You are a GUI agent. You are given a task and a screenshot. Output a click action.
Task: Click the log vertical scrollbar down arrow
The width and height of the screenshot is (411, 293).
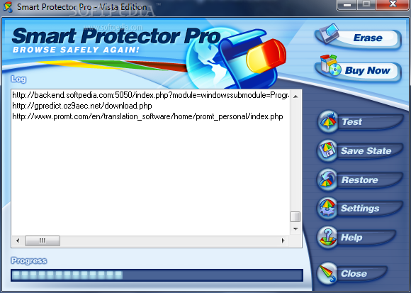point(295,229)
